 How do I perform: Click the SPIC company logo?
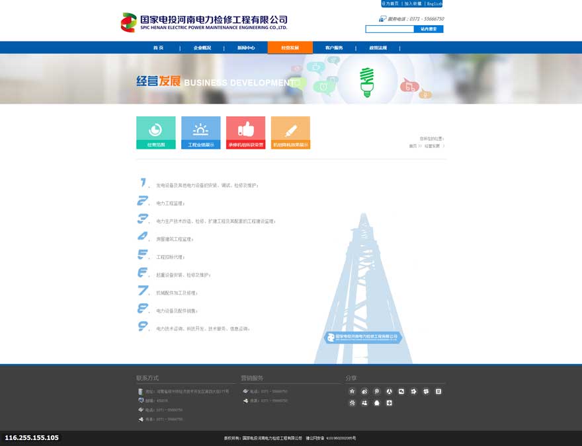pos(204,22)
